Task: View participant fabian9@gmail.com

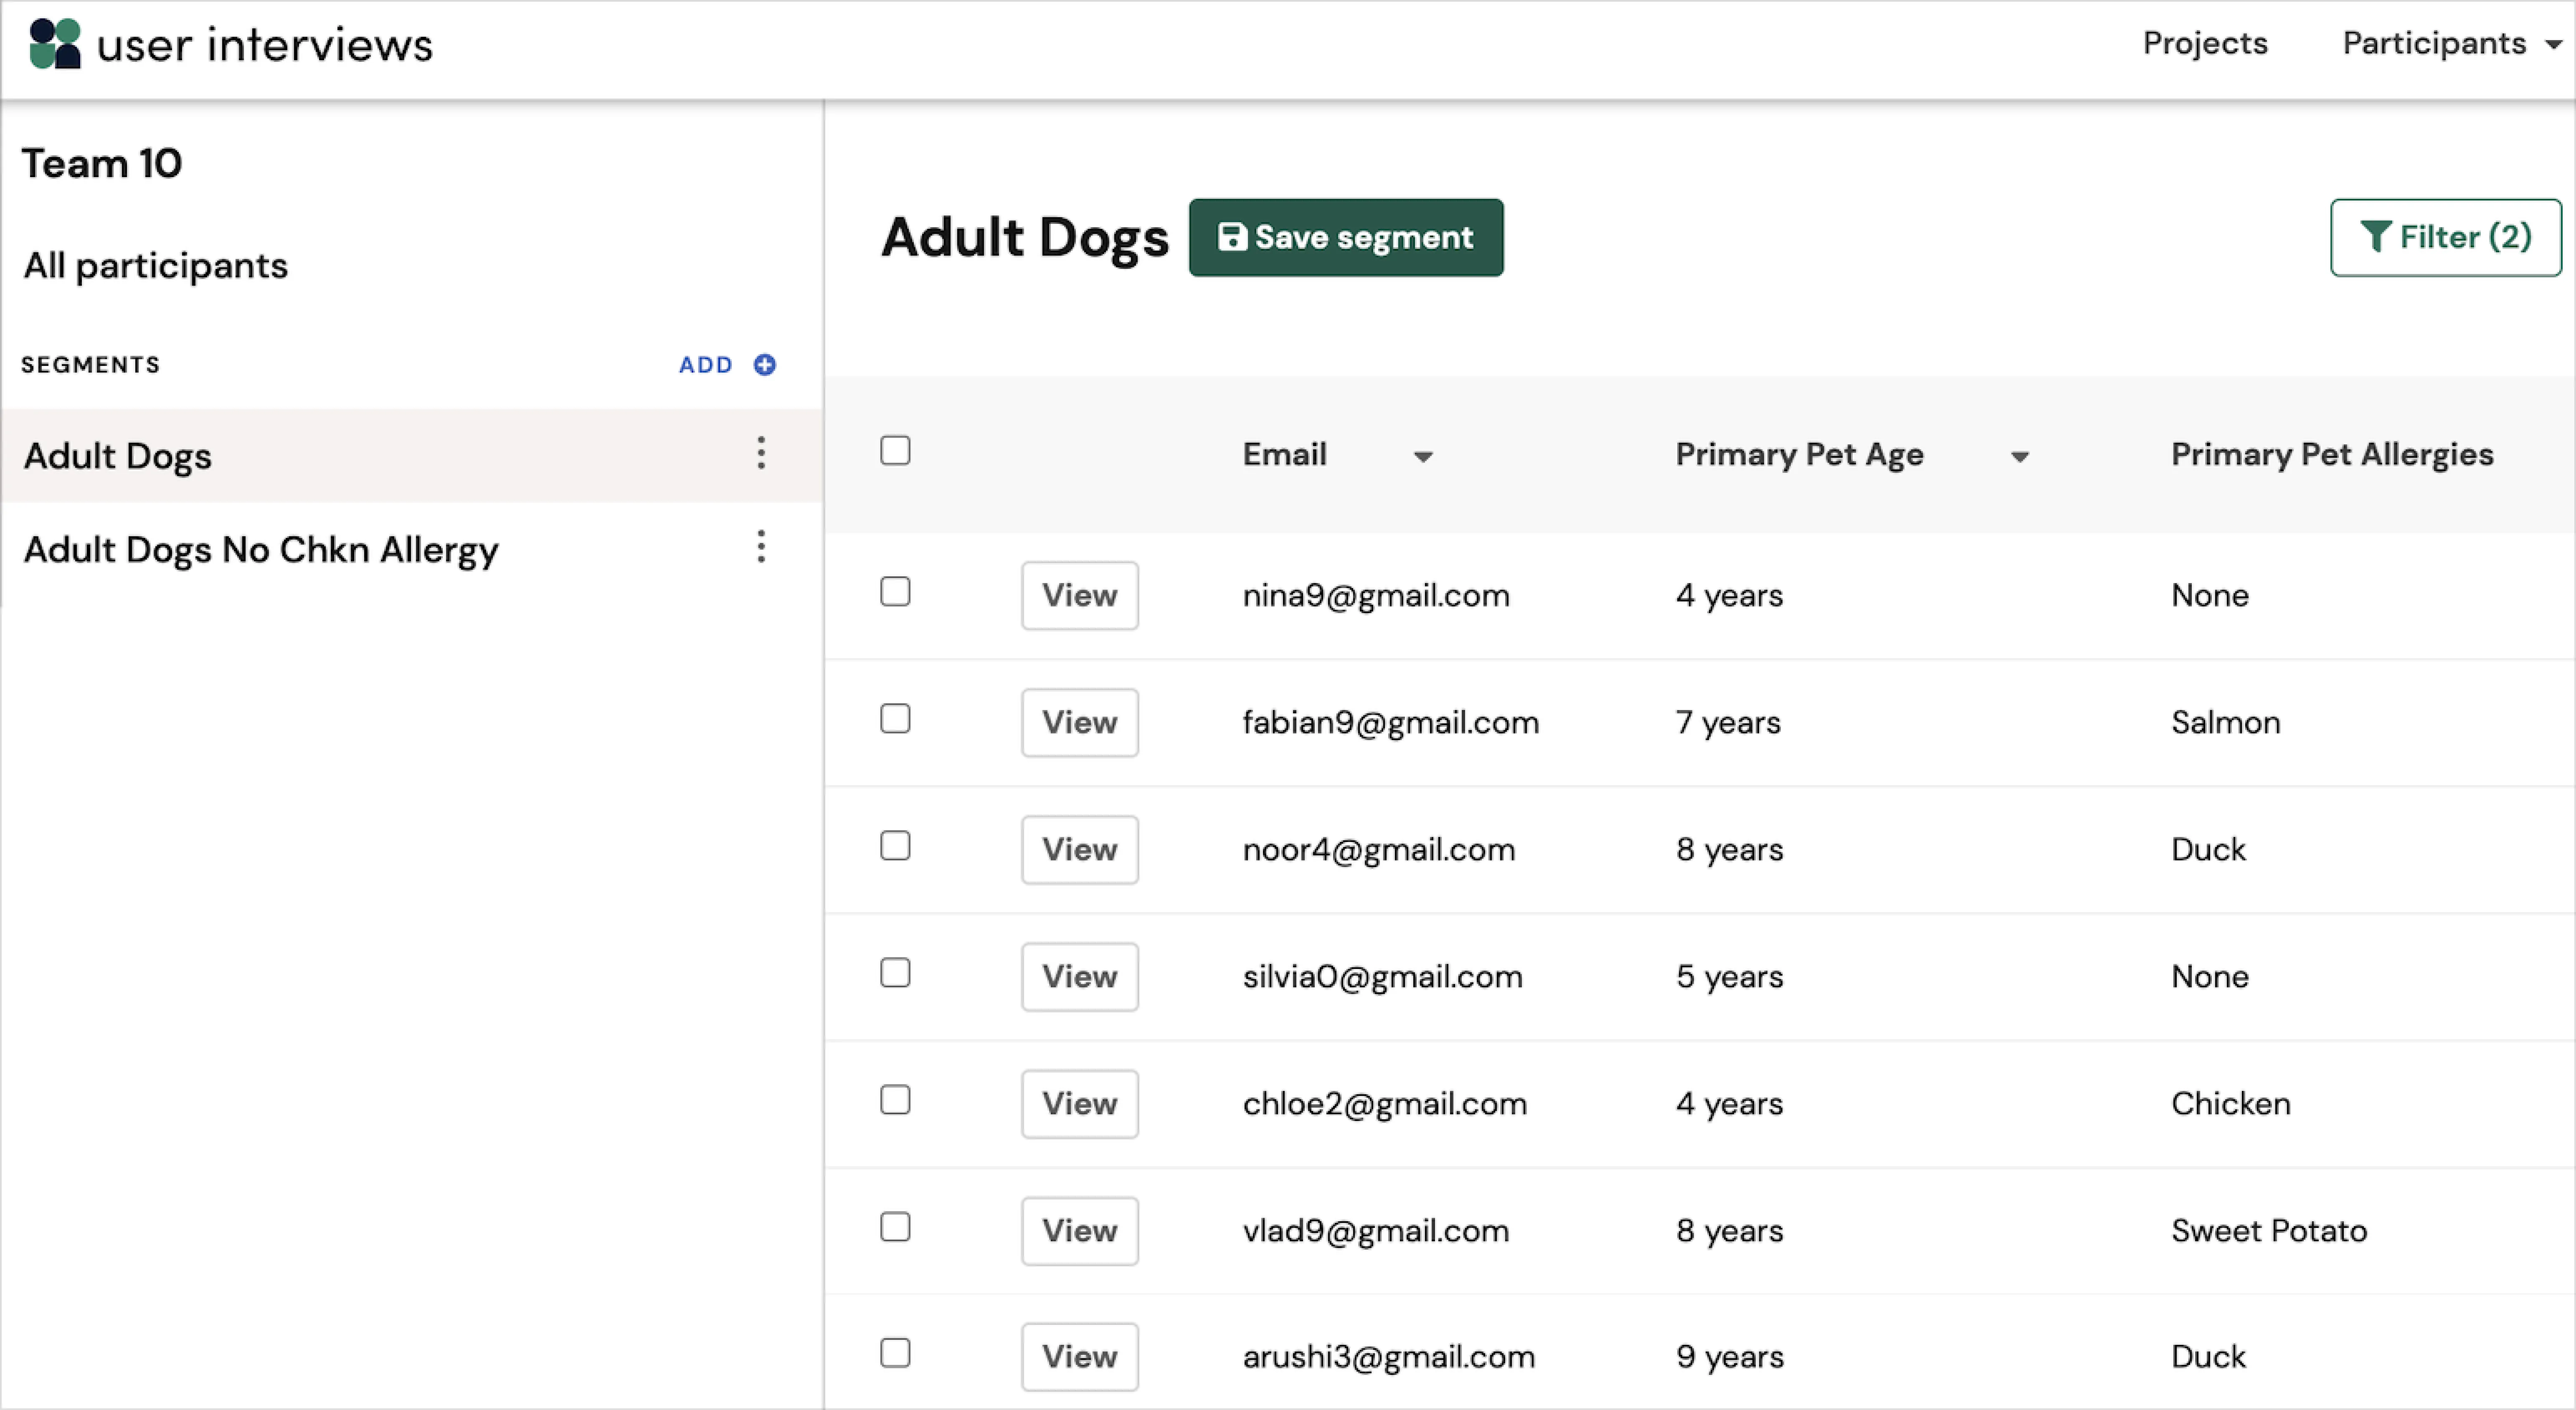Action: [1079, 722]
